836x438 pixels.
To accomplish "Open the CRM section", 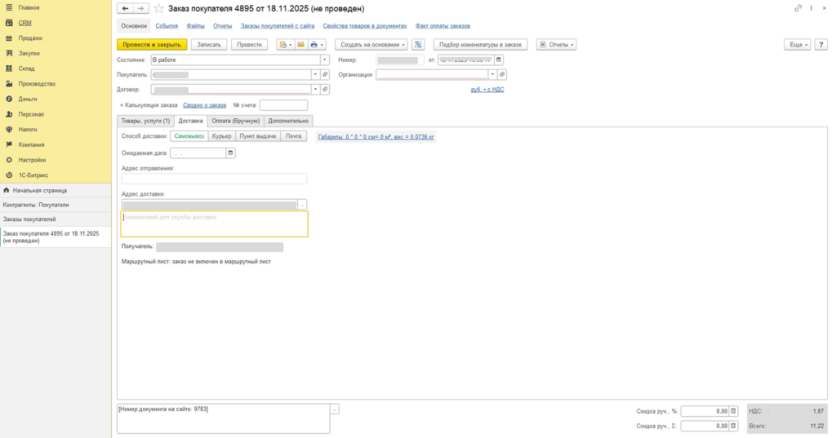I will click(25, 23).
